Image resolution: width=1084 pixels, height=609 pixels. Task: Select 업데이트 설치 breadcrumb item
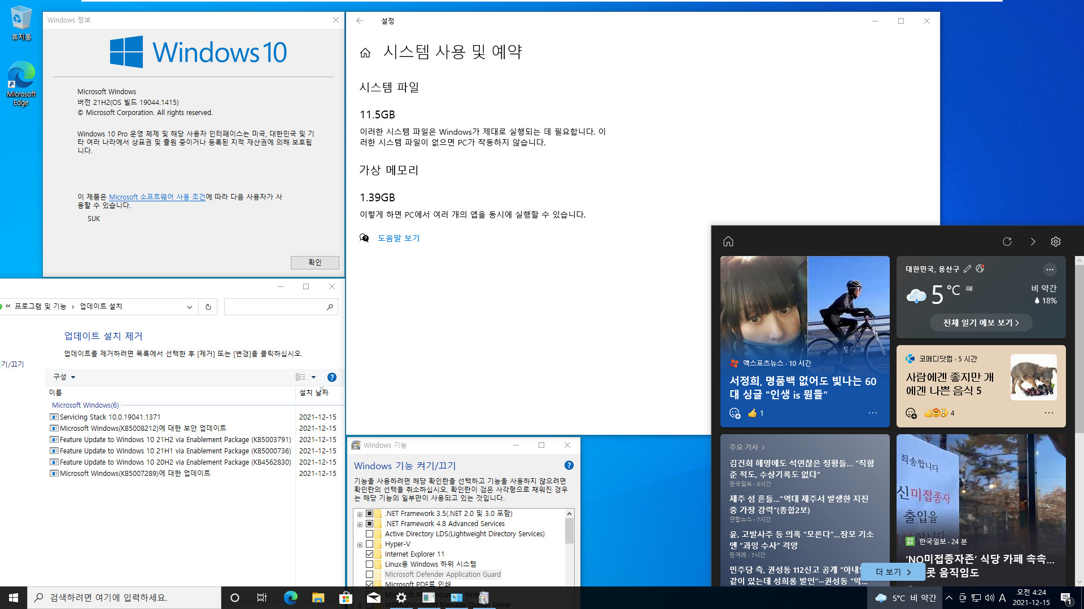coord(101,306)
